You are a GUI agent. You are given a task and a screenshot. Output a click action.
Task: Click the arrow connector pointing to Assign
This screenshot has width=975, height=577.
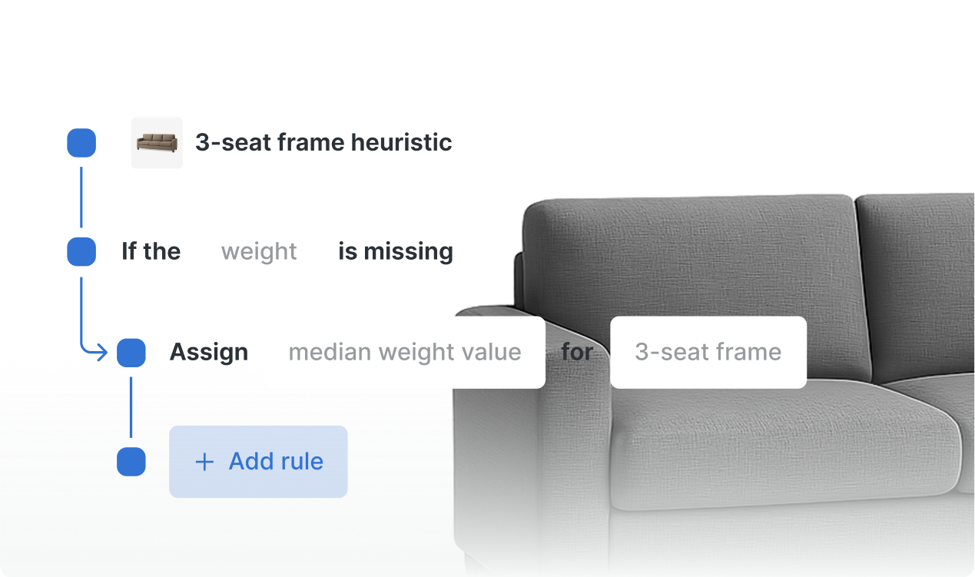[93, 317]
